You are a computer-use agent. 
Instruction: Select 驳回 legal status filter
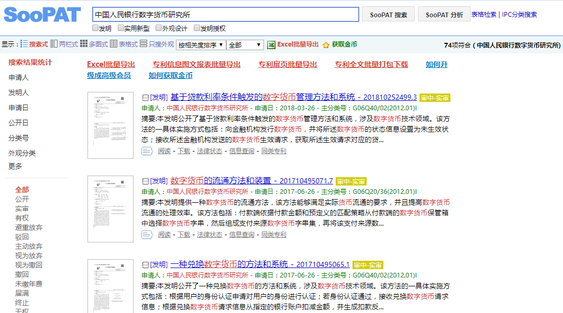pos(22,237)
